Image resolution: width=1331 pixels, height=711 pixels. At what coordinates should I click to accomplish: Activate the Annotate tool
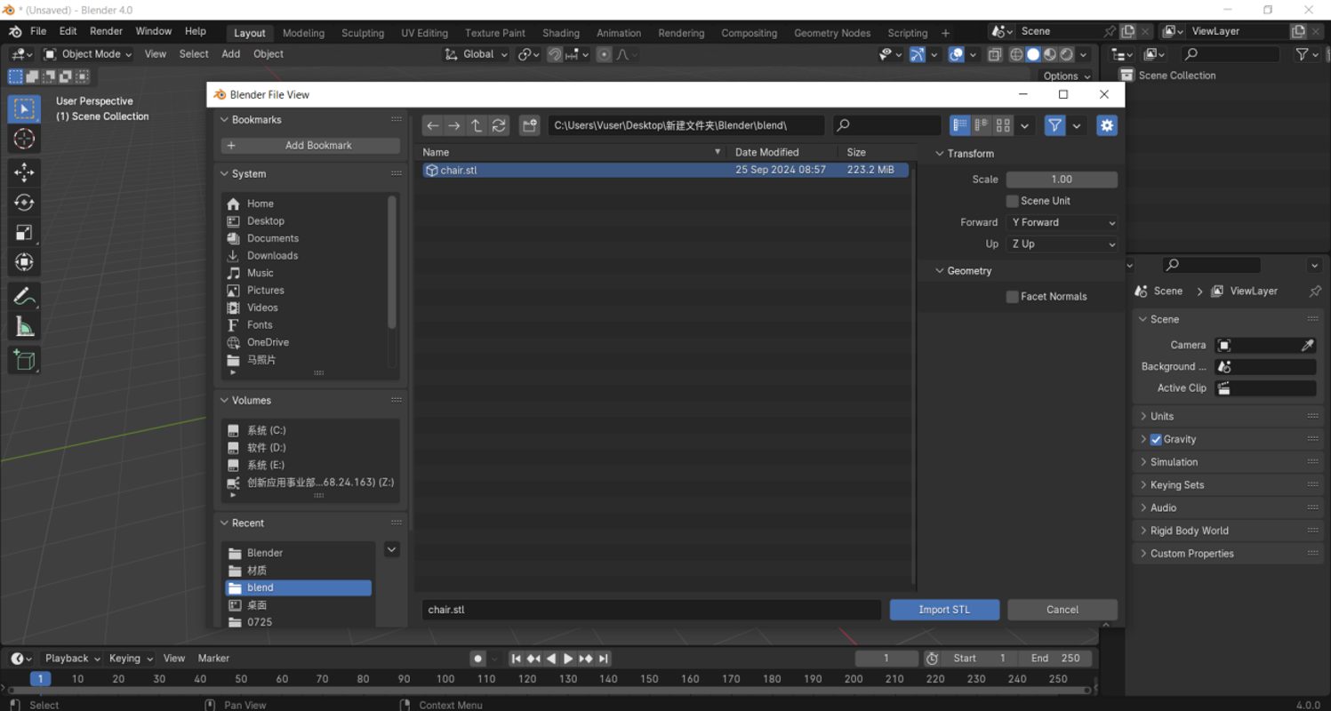[24, 297]
